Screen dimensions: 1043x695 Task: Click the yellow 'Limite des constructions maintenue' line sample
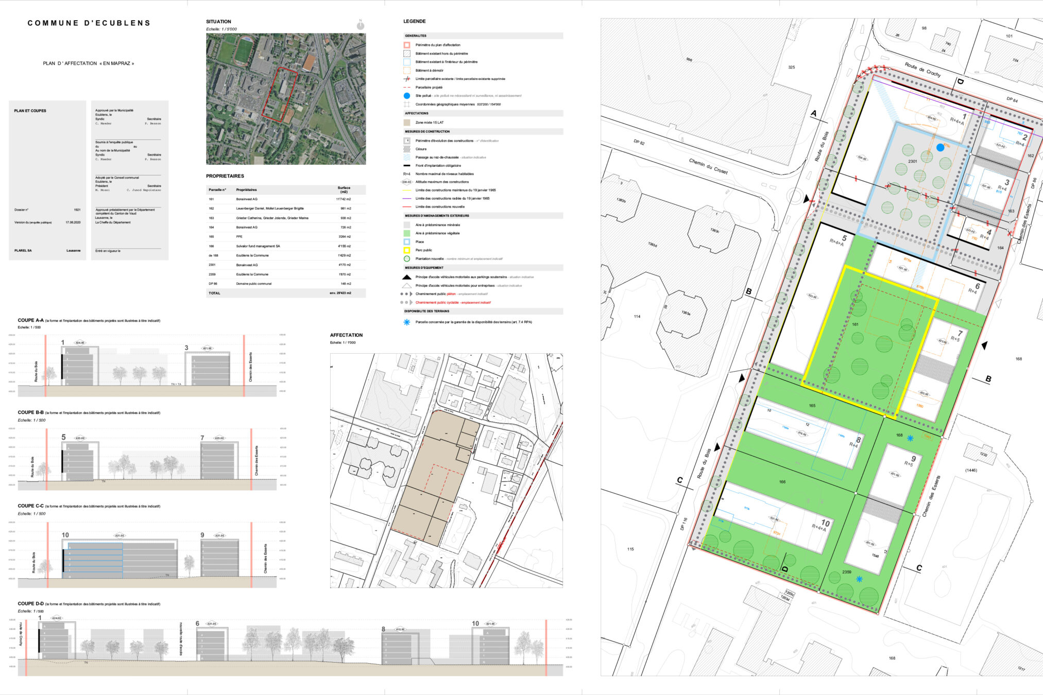coord(406,190)
